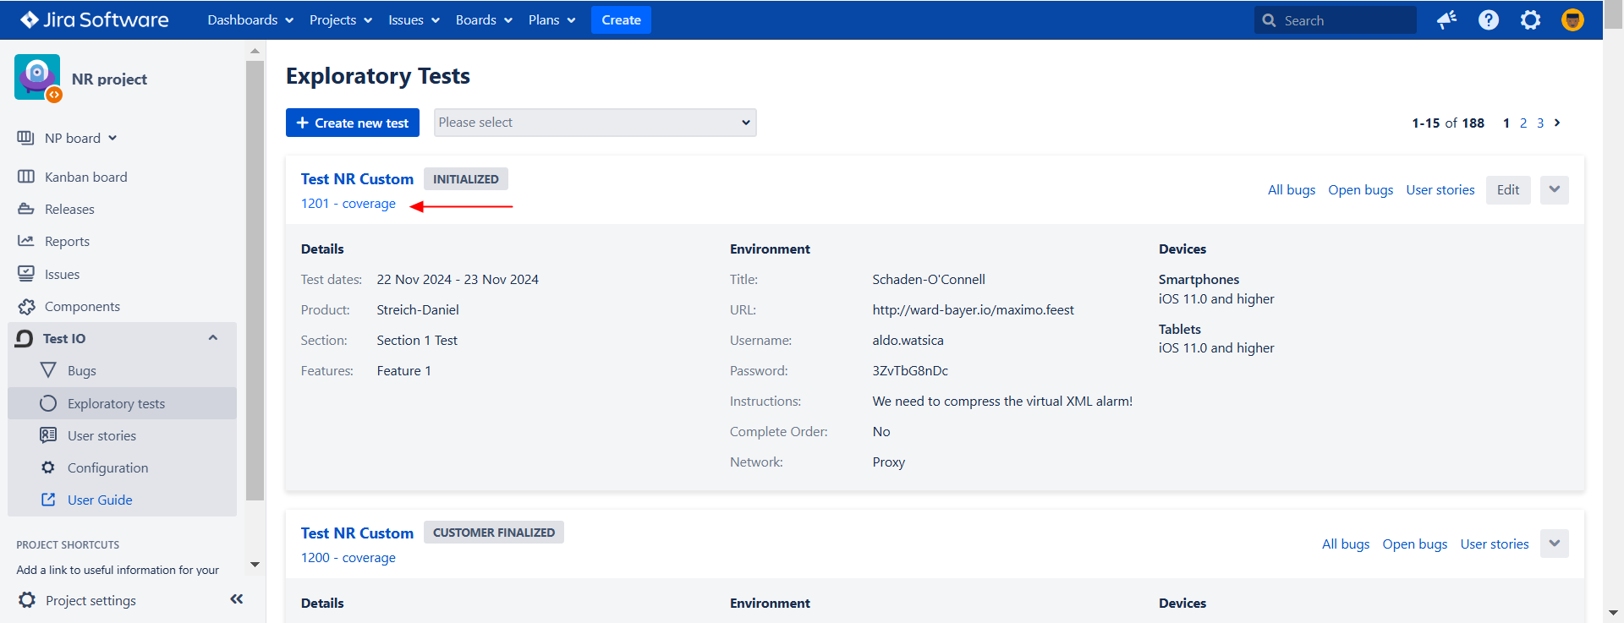The width and height of the screenshot is (1624, 623).
Task: Click the Search input field
Action: coord(1336,20)
